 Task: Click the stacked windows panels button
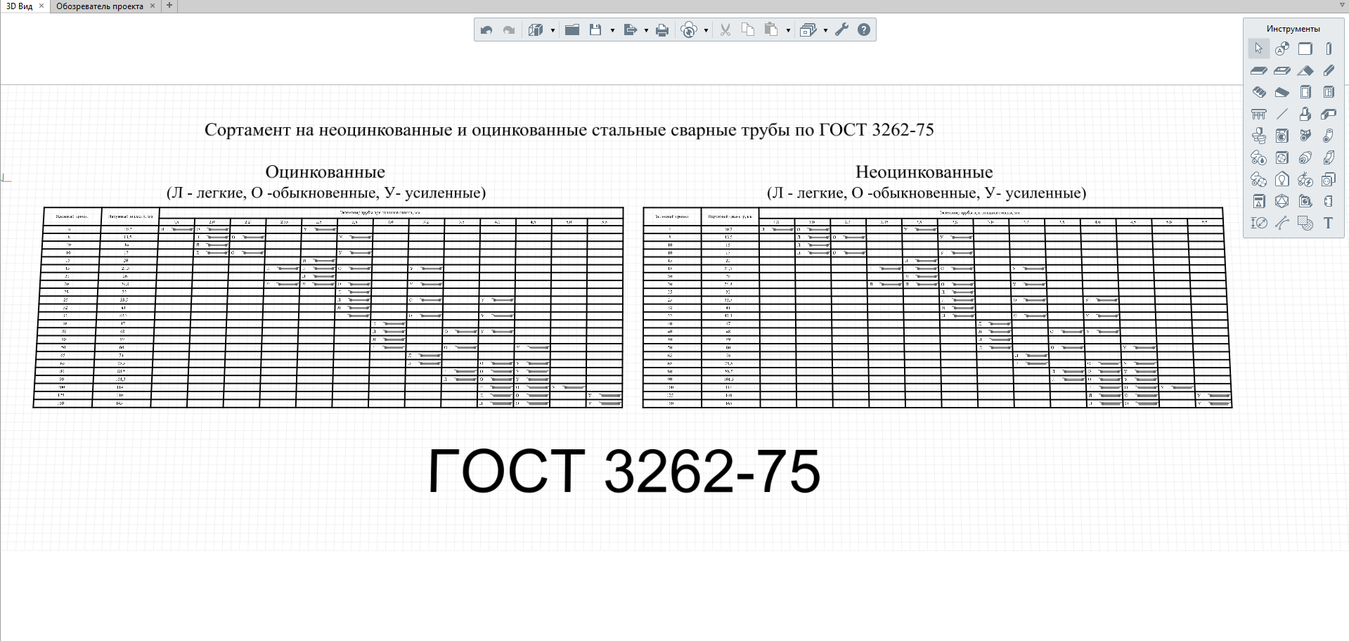tap(808, 30)
